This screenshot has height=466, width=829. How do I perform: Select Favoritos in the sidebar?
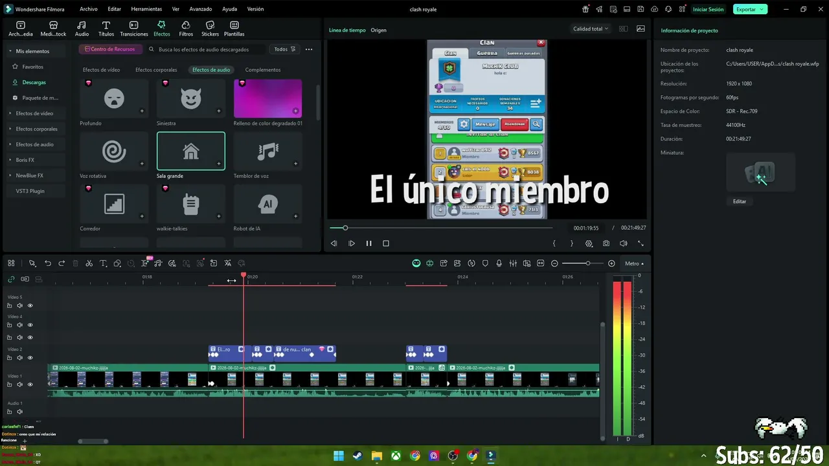point(32,67)
